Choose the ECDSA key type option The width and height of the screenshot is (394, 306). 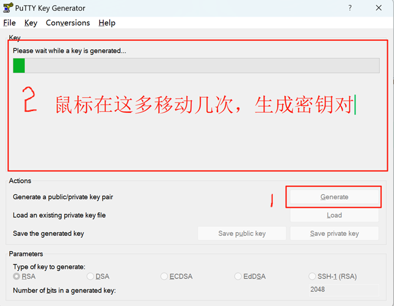(164, 277)
